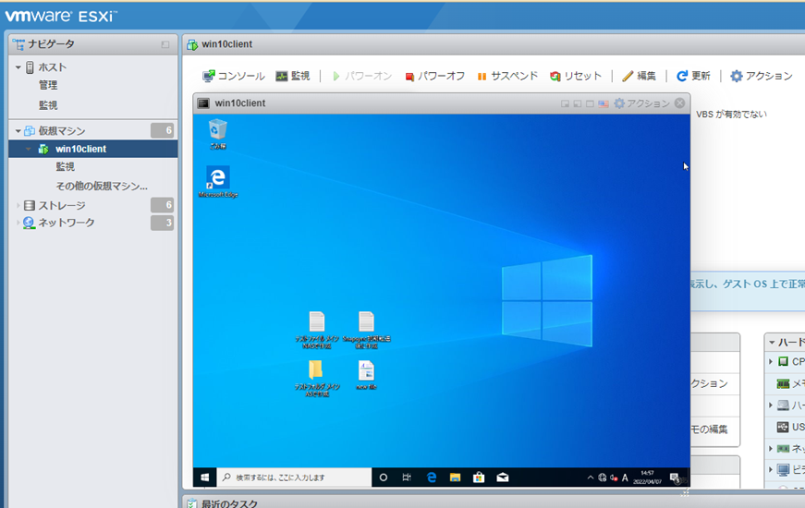Expand the ストレージ tree node
Viewport: 805px width, 508px height.
(x=18, y=205)
